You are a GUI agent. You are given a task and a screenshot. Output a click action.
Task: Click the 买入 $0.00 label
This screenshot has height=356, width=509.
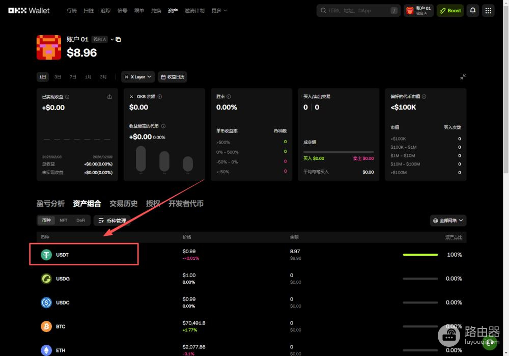click(314, 158)
